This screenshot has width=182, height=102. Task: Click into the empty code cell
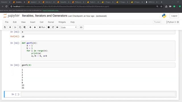click(x=98, y=94)
